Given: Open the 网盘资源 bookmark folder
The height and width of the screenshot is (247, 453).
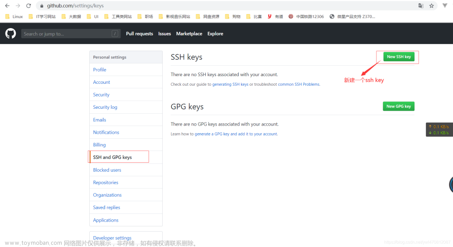Looking at the screenshot, I should 208,17.
